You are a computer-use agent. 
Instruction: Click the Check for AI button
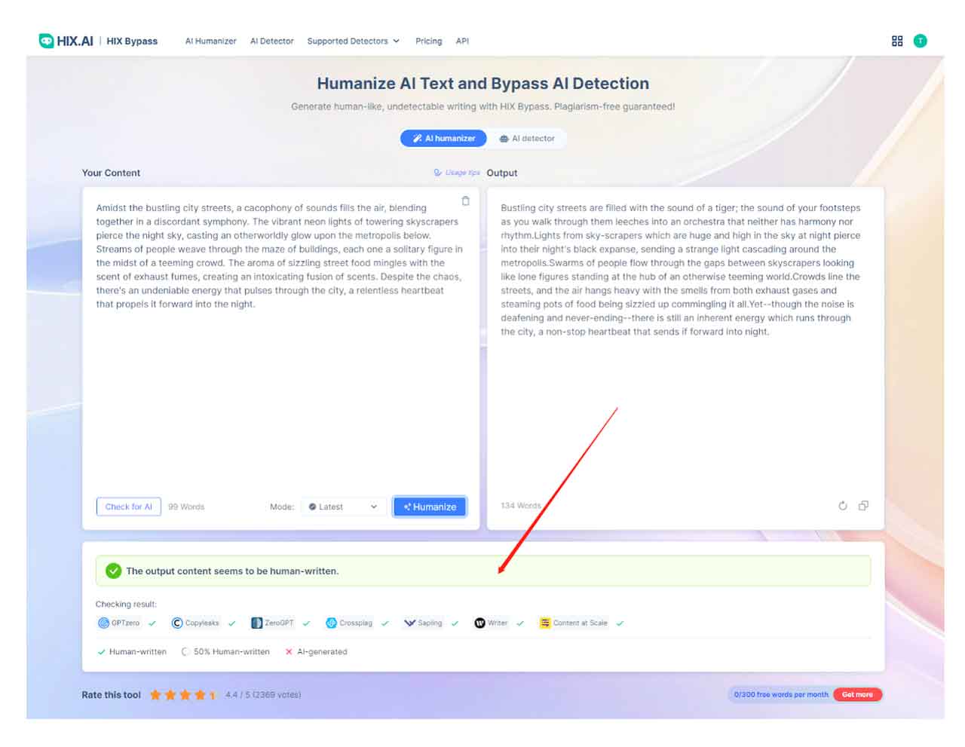(129, 507)
